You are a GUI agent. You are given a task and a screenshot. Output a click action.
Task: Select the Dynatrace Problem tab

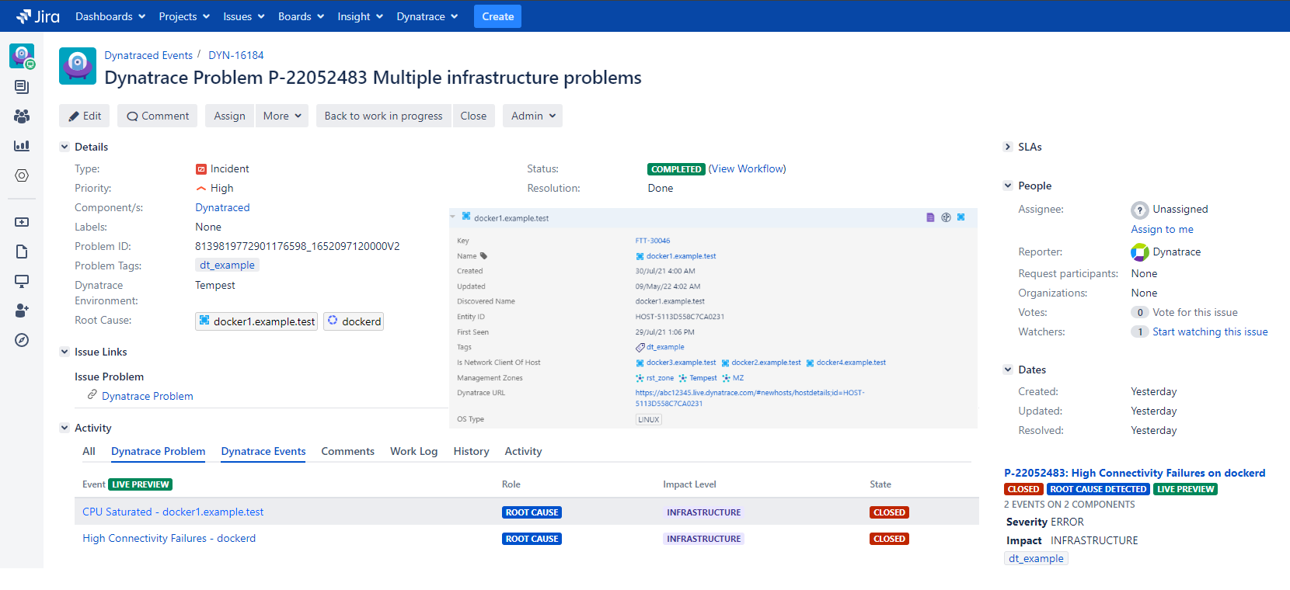(x=159, y=451)
